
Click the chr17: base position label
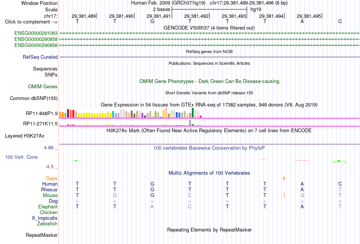click(x=51, y=16)
